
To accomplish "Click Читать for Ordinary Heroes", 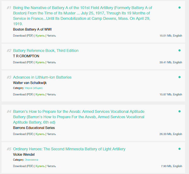I will 51,166.
